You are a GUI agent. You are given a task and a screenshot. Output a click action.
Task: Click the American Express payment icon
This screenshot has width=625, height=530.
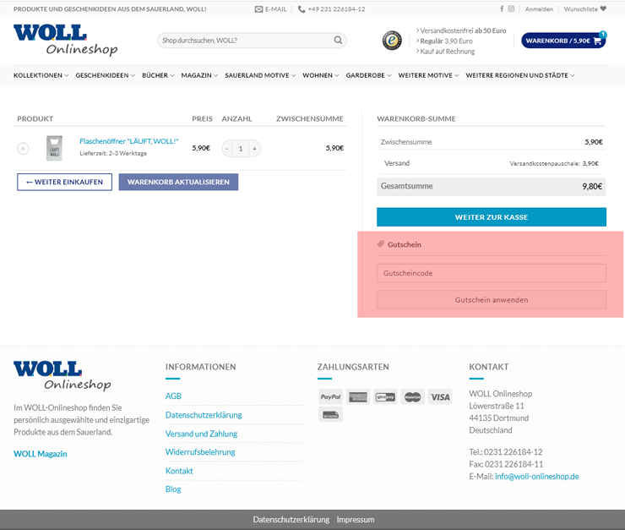(358, 396)
